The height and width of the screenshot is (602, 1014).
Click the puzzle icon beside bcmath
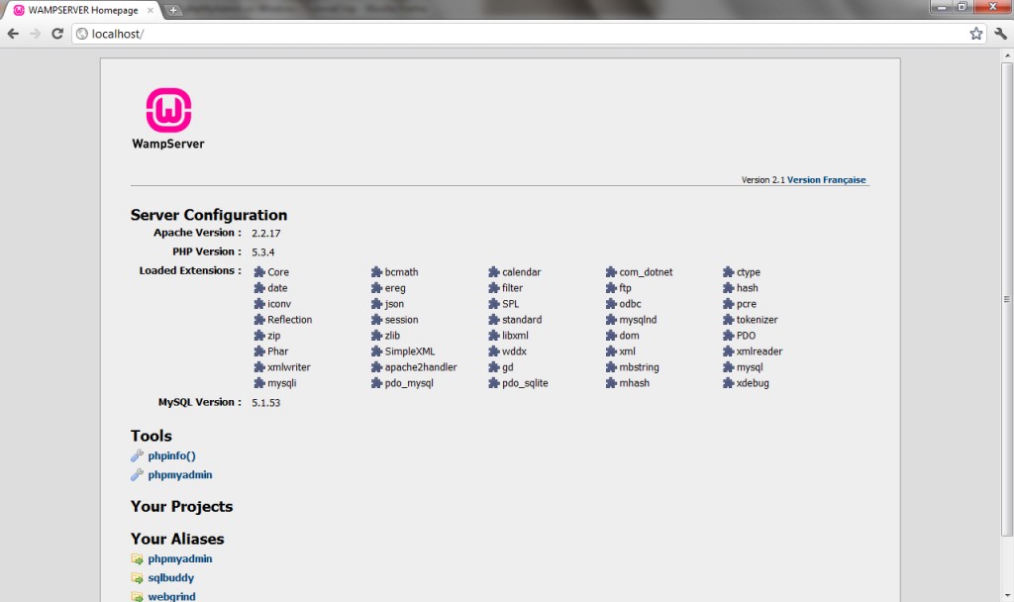coord(376,271)
